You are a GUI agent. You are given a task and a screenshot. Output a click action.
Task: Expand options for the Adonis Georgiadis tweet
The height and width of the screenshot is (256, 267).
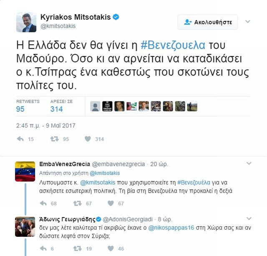[x=249, y=218]
